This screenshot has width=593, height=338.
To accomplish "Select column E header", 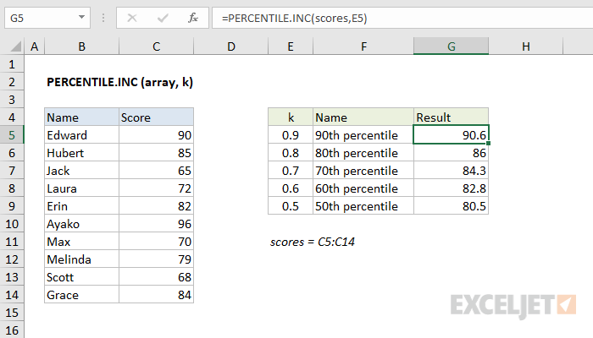I will (290, 46).
